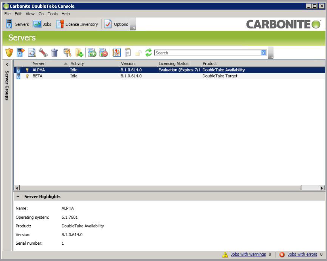Click the DoubleTake Target product cell

pos(220,76)
